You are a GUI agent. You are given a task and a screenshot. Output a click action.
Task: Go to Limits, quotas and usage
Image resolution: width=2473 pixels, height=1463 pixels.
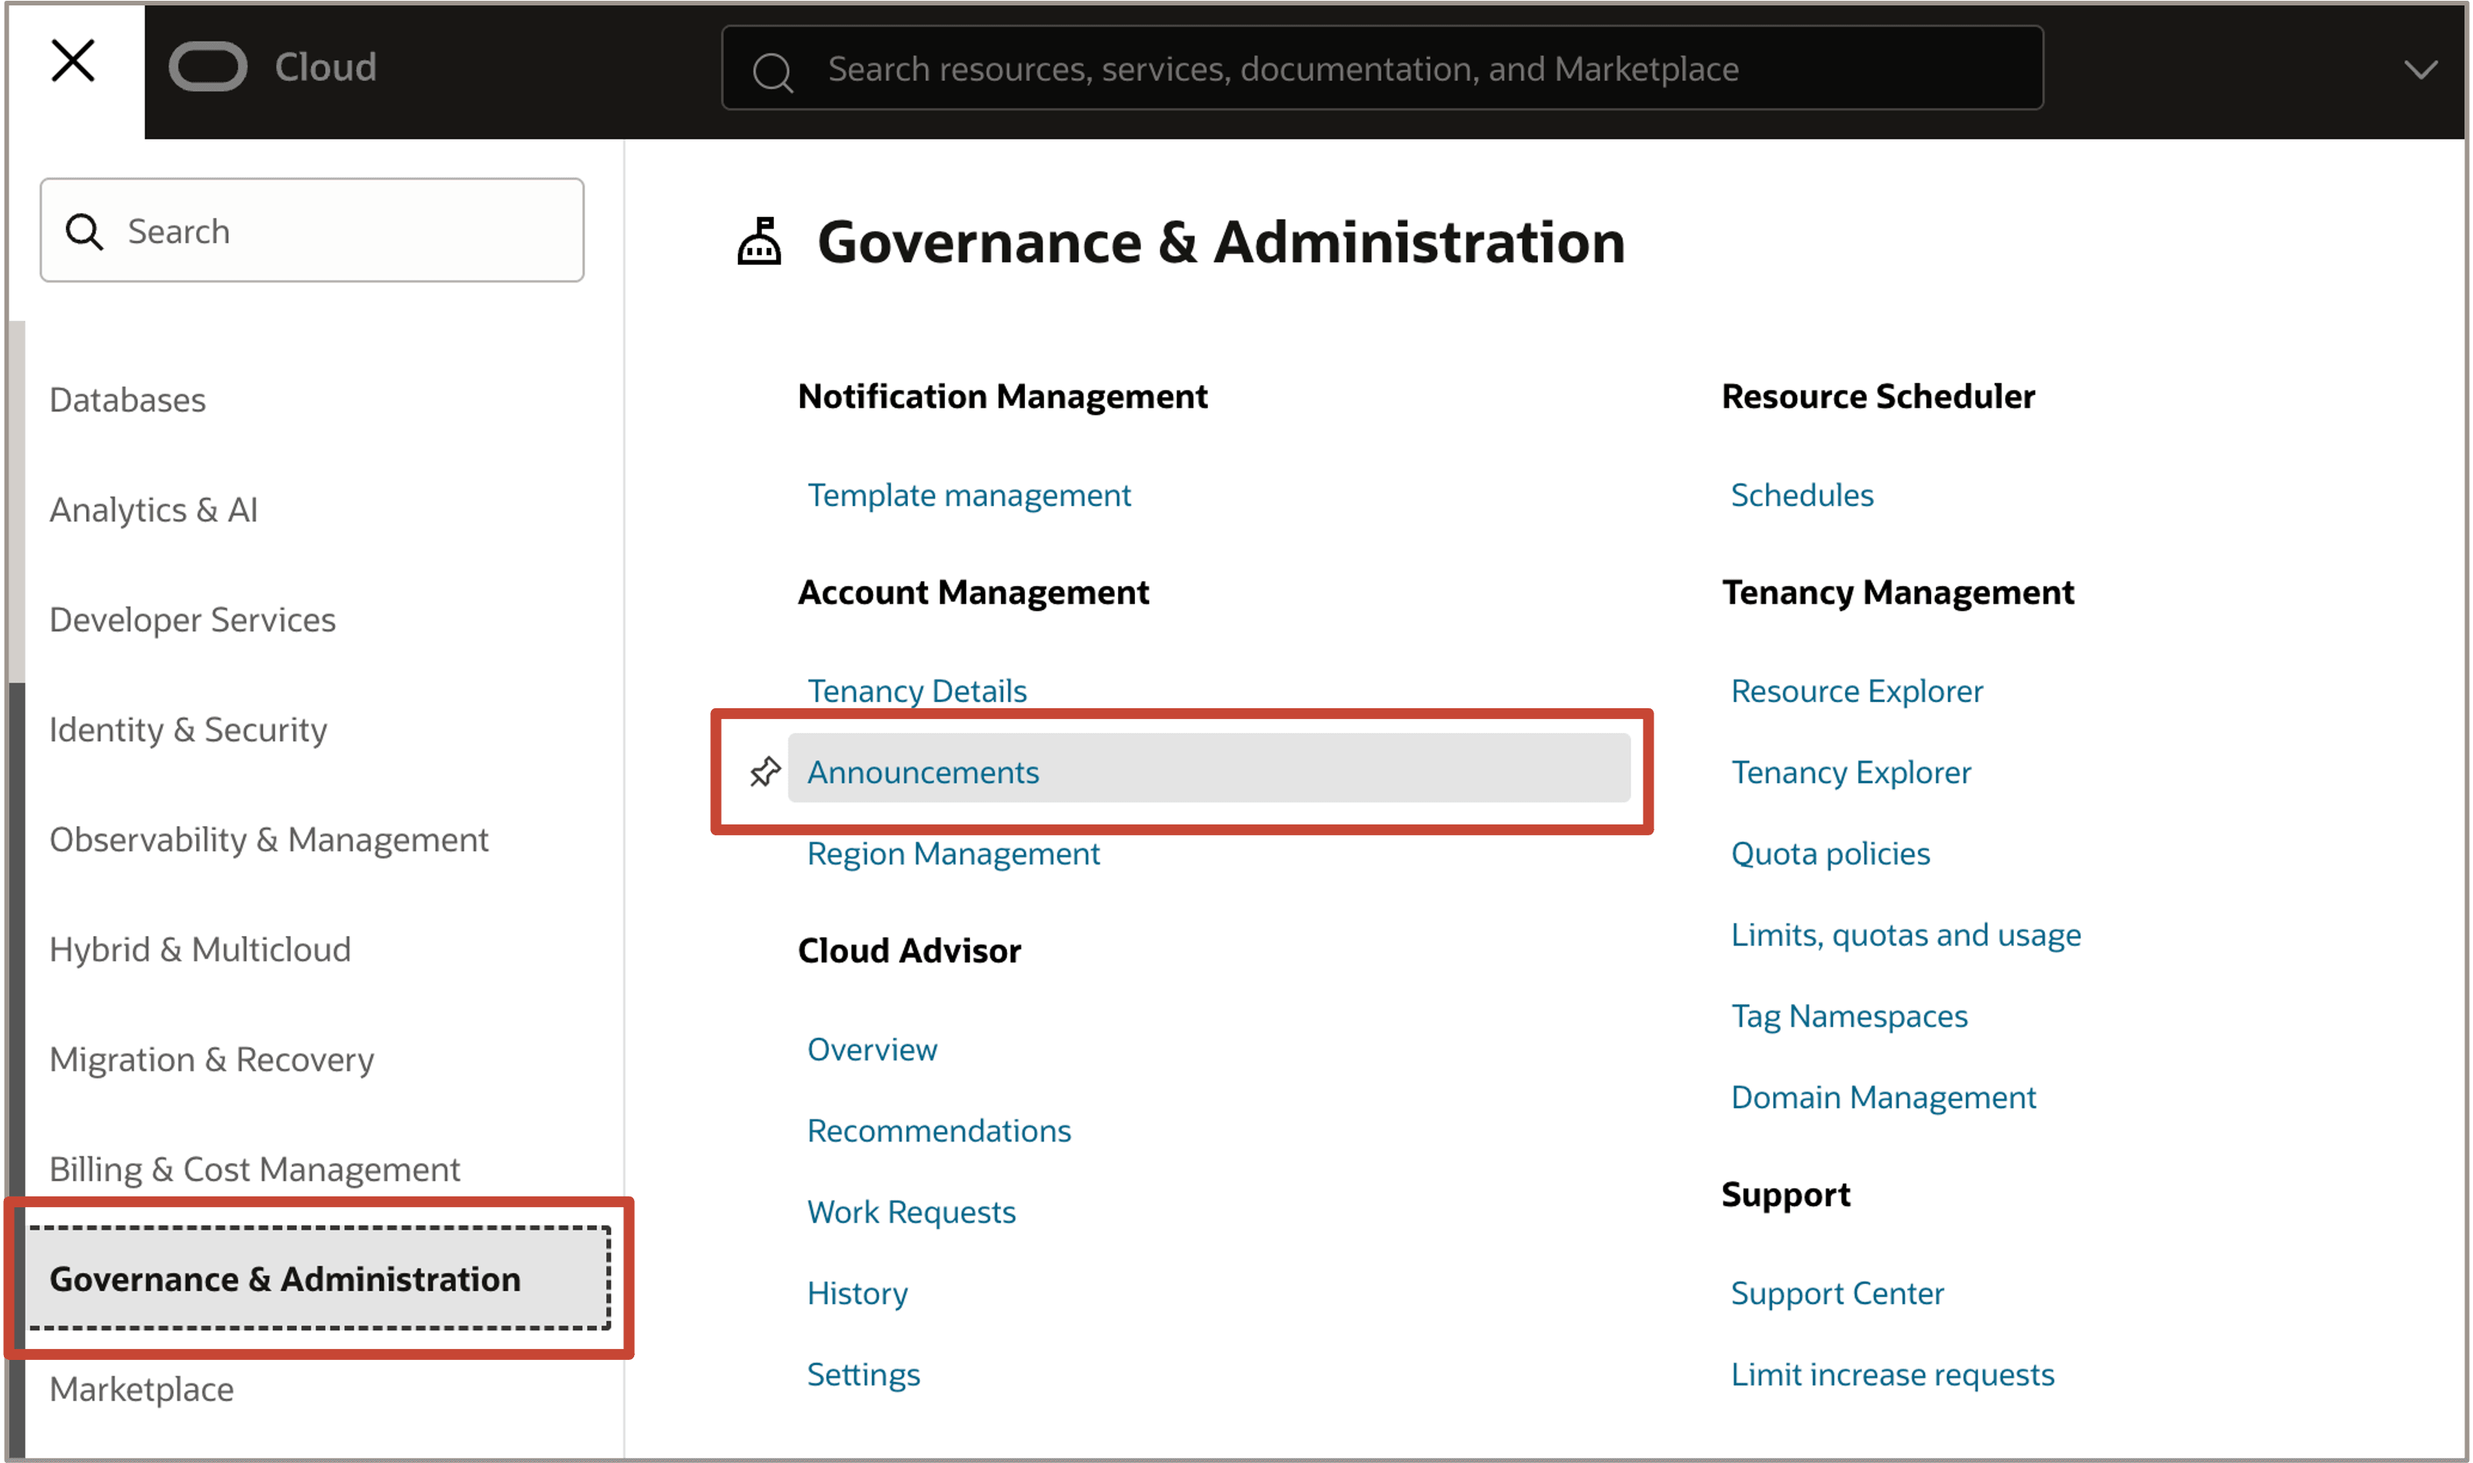(x=1905, y=935)
